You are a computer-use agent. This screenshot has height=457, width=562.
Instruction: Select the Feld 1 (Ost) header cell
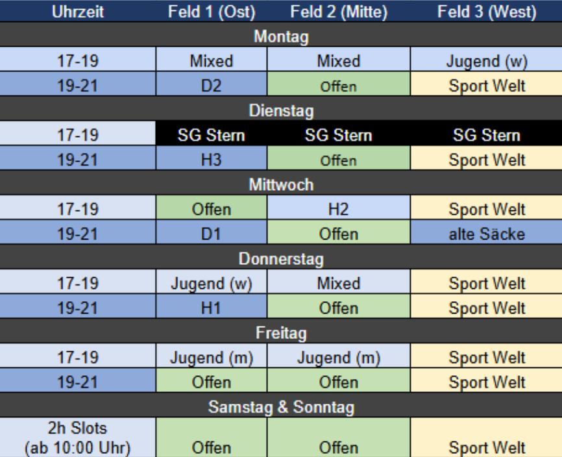click(212, 12)
